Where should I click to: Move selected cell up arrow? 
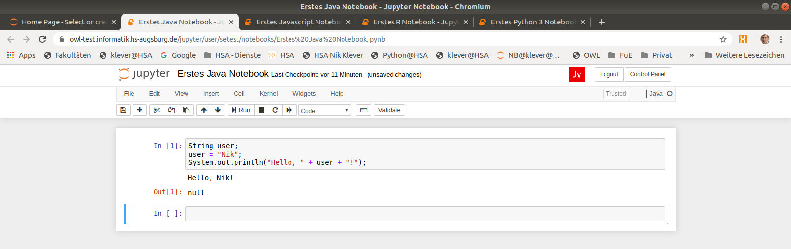[204, 110]
